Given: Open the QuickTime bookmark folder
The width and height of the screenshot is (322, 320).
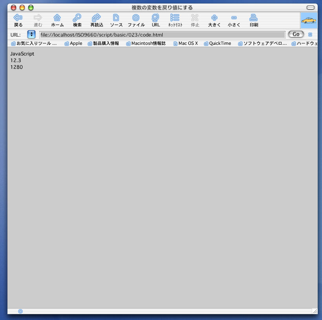Looking at the screenshot, I should [218, 43].
